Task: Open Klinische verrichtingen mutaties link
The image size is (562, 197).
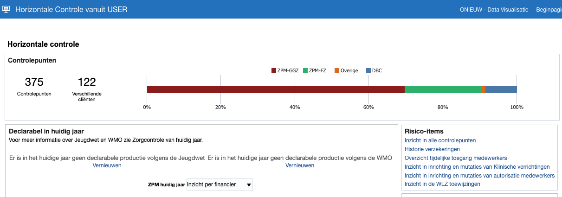Action: tap(477, 167)
